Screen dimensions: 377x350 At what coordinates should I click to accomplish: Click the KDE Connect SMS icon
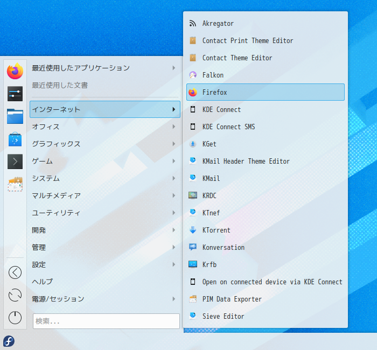coord(193,127)
